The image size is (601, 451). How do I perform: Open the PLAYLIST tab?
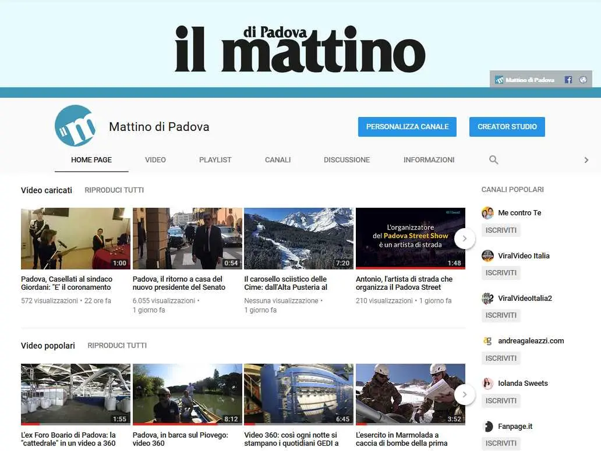pos(215,159)
